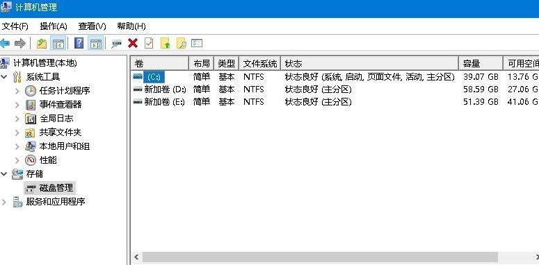This screenshot has width=539, height=265.
Task: Sort by the 状态 column header
Action: pyautogui.click(x=370, y=63)
